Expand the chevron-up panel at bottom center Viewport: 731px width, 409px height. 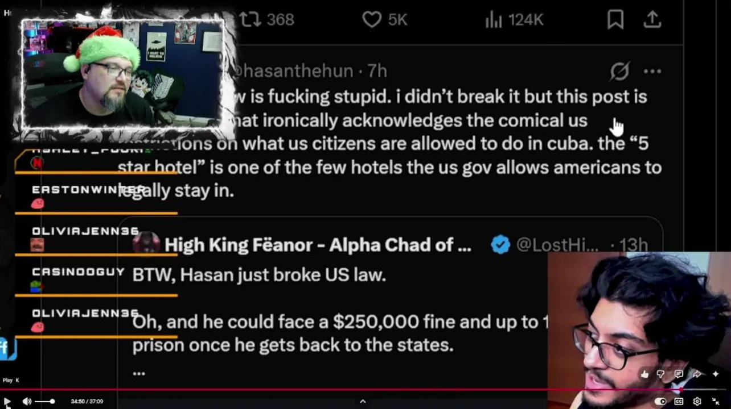pos(363,401)
